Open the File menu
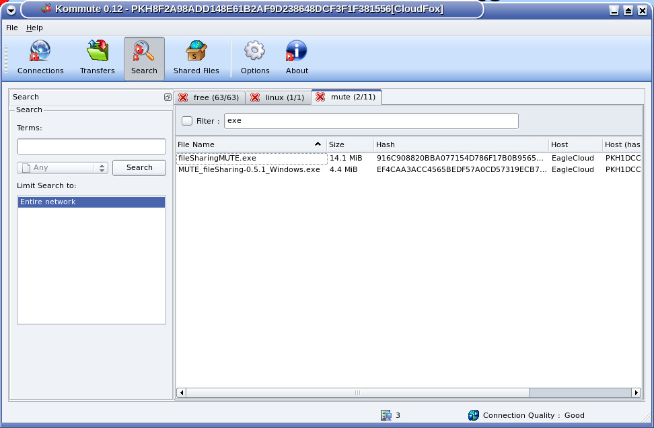The height and width of the screenshot is (428, 654). pos(12,28)
